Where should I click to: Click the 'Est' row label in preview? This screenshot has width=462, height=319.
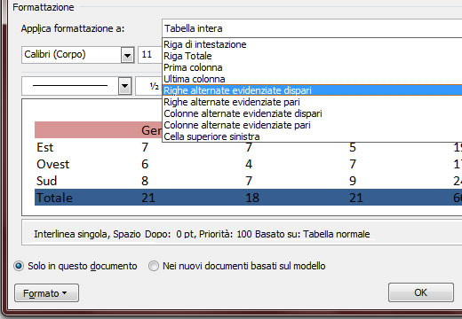pos(44,147)
